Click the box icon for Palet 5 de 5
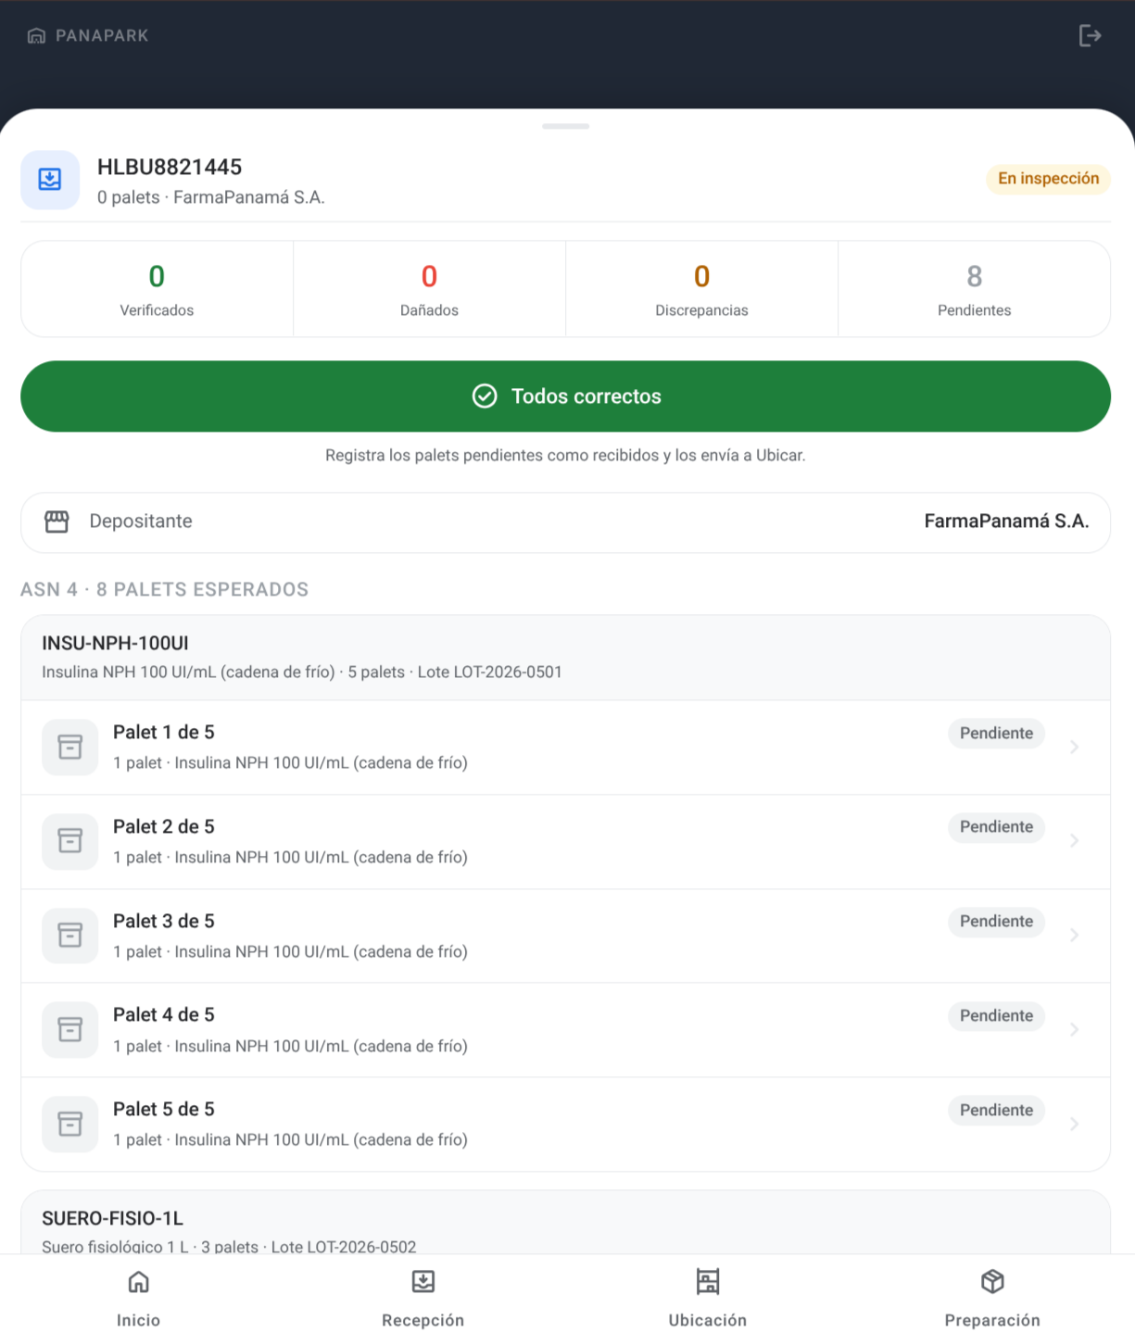Image resolution: width=1135 pixels, height=1332 pixels. 70,1124
